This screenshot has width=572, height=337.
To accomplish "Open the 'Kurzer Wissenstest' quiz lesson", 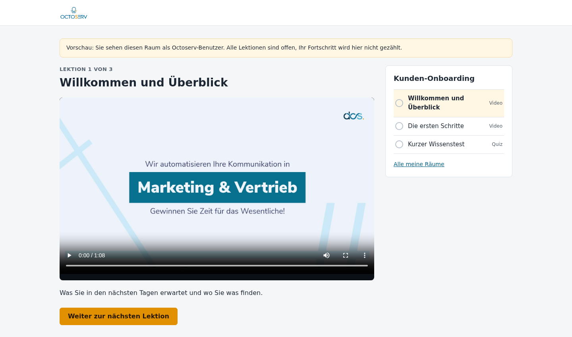I will pyautogui.click(x=449, y=144).
